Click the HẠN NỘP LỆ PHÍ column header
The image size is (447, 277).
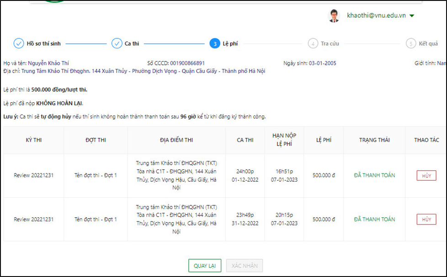pos(284,140)
